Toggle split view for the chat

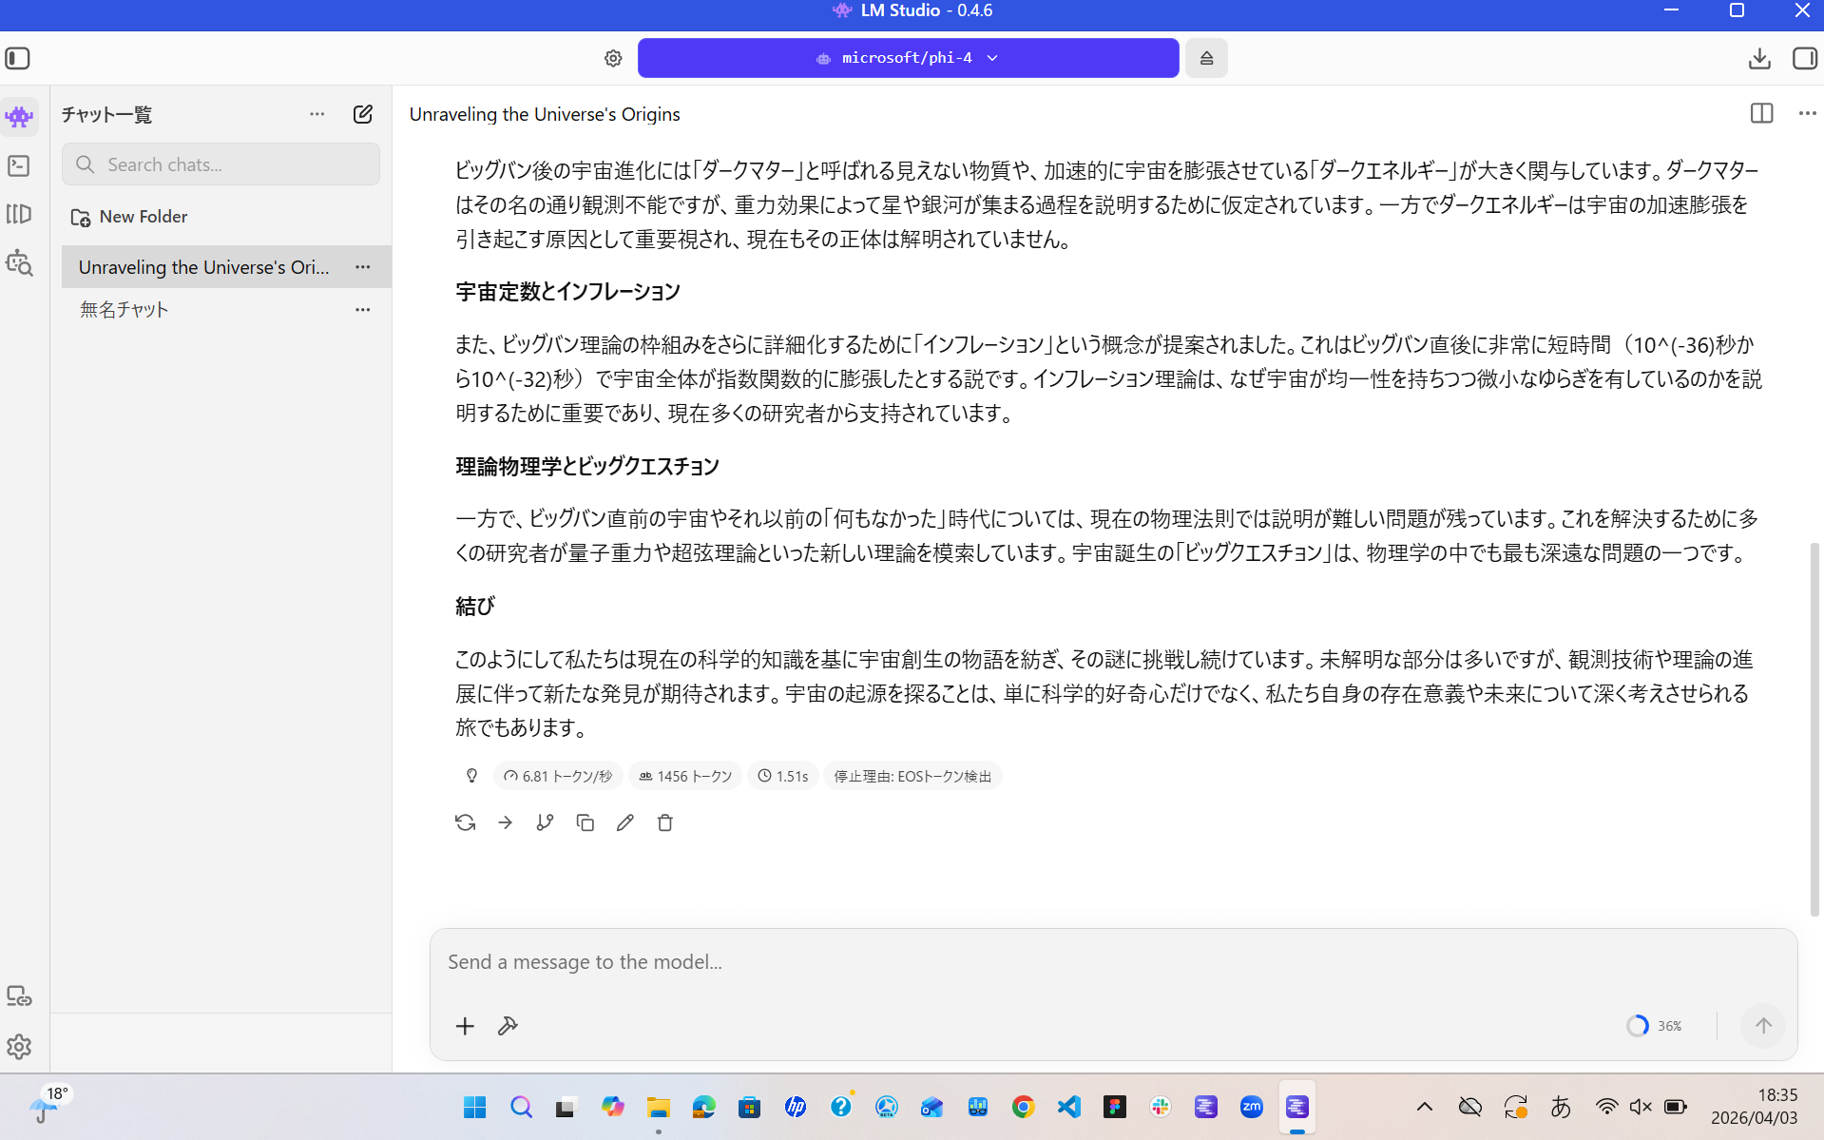click(x=1761, y=113)
